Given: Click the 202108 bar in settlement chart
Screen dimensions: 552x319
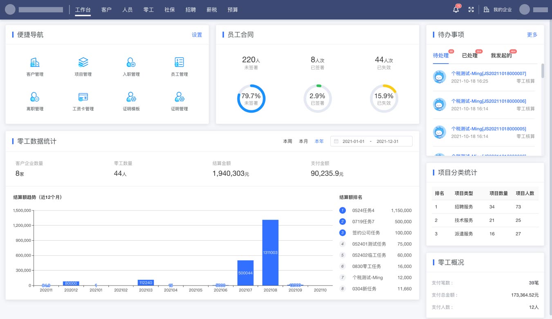Looking at the screenshot, I should tap(270, 253).
